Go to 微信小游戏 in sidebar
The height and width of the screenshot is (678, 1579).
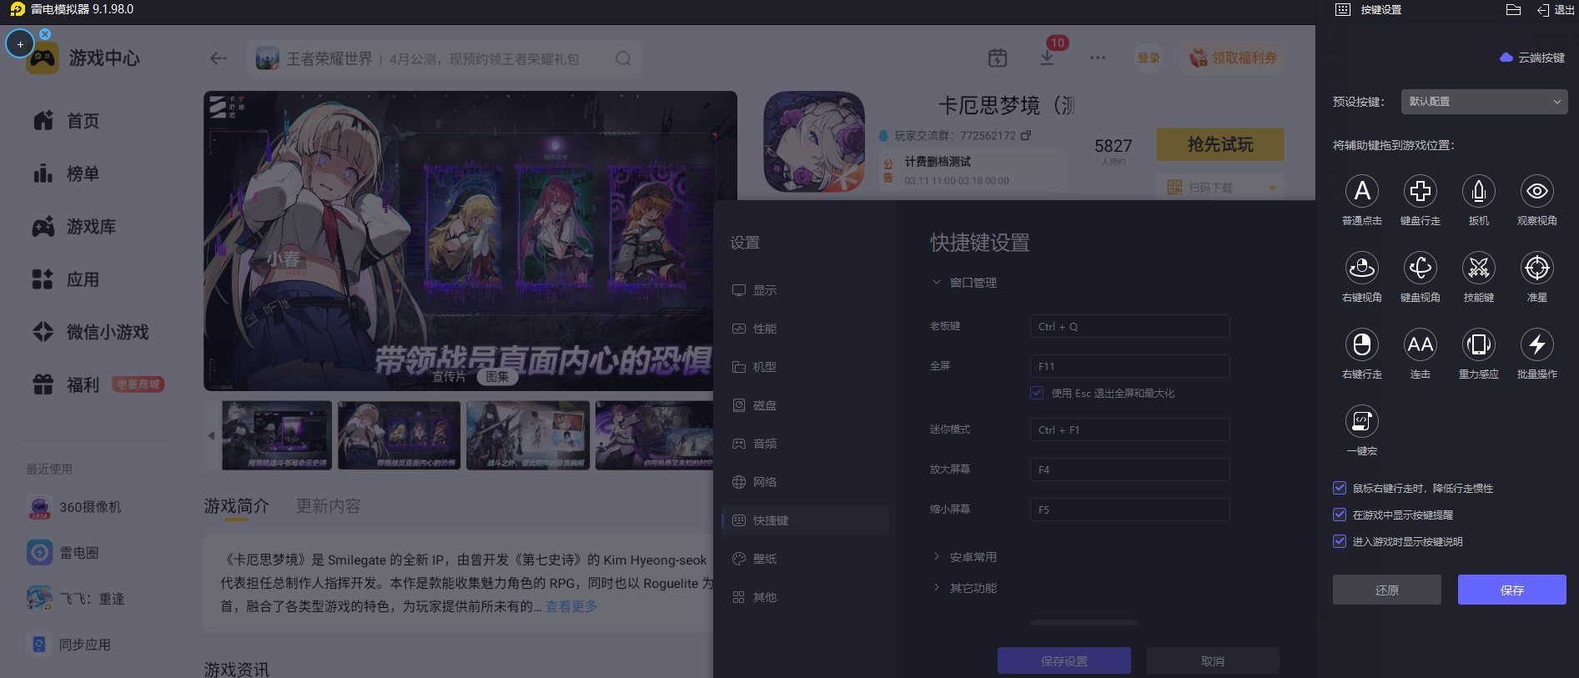91,332
